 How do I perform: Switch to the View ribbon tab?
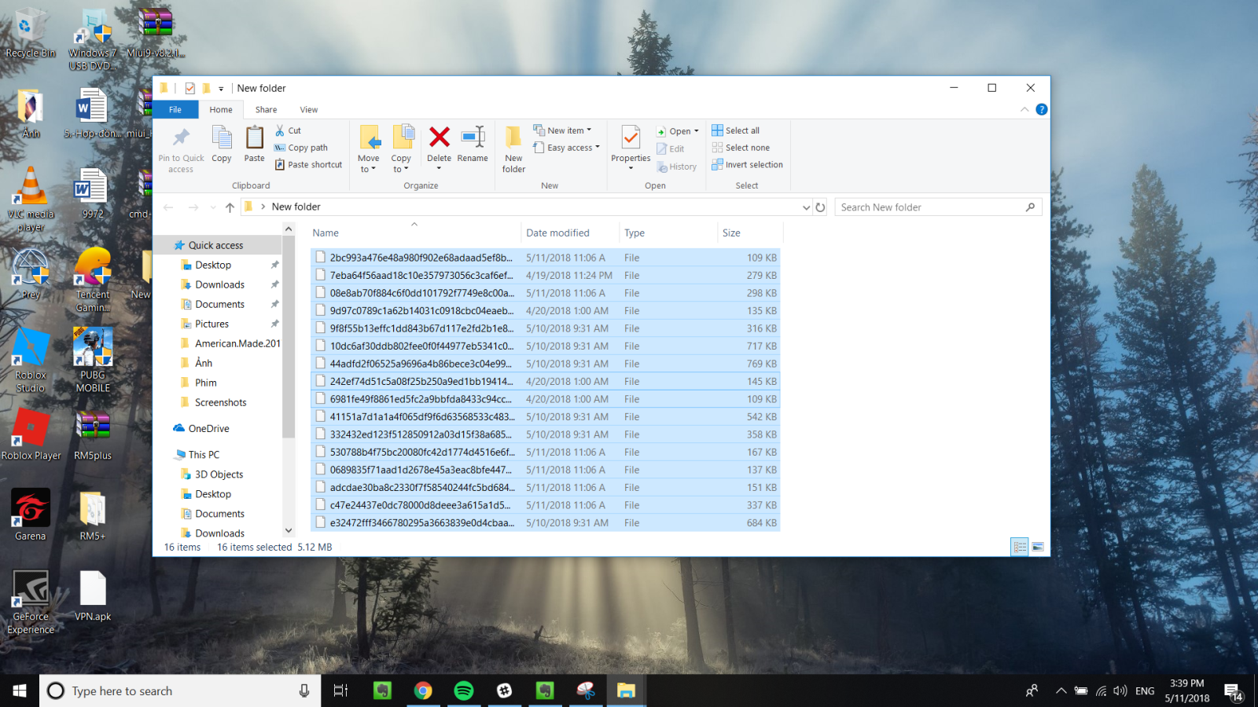(x=309, y=110)
